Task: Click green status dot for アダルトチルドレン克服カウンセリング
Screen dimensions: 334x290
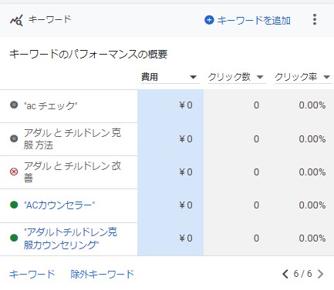Action: point(14,238)
